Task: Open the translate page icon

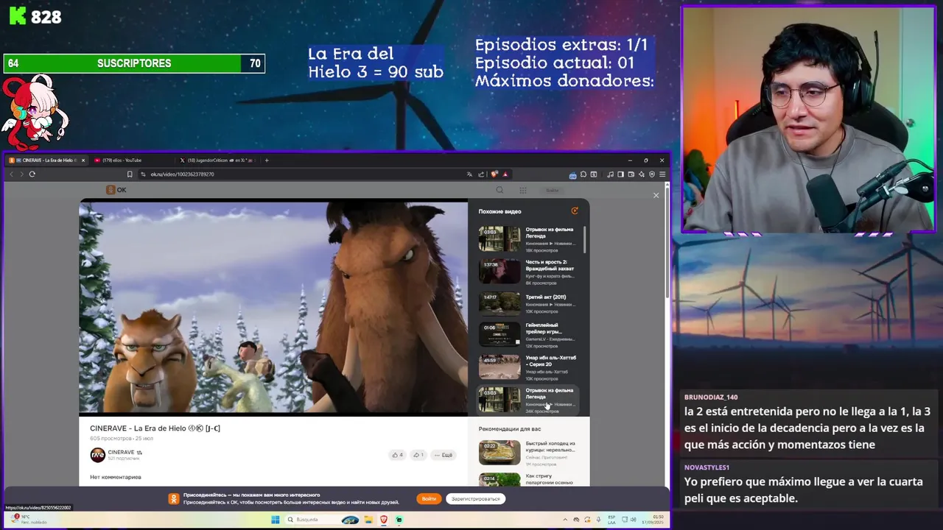Action: 469,174
